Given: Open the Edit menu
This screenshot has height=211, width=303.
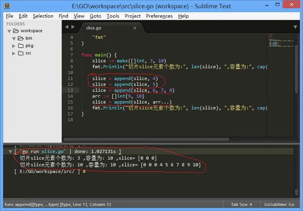Looking at the screenshot, I should click(23, 16).
